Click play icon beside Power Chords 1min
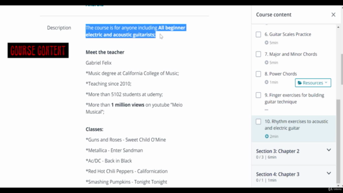The height and width of the screenshot is (193, 343). (x=266, y=82)
